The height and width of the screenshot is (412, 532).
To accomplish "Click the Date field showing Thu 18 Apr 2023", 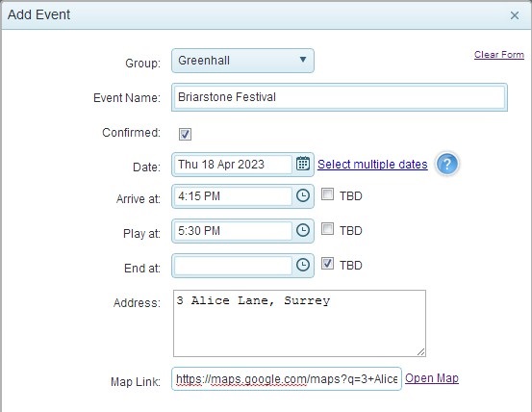I will click(233, 165).
